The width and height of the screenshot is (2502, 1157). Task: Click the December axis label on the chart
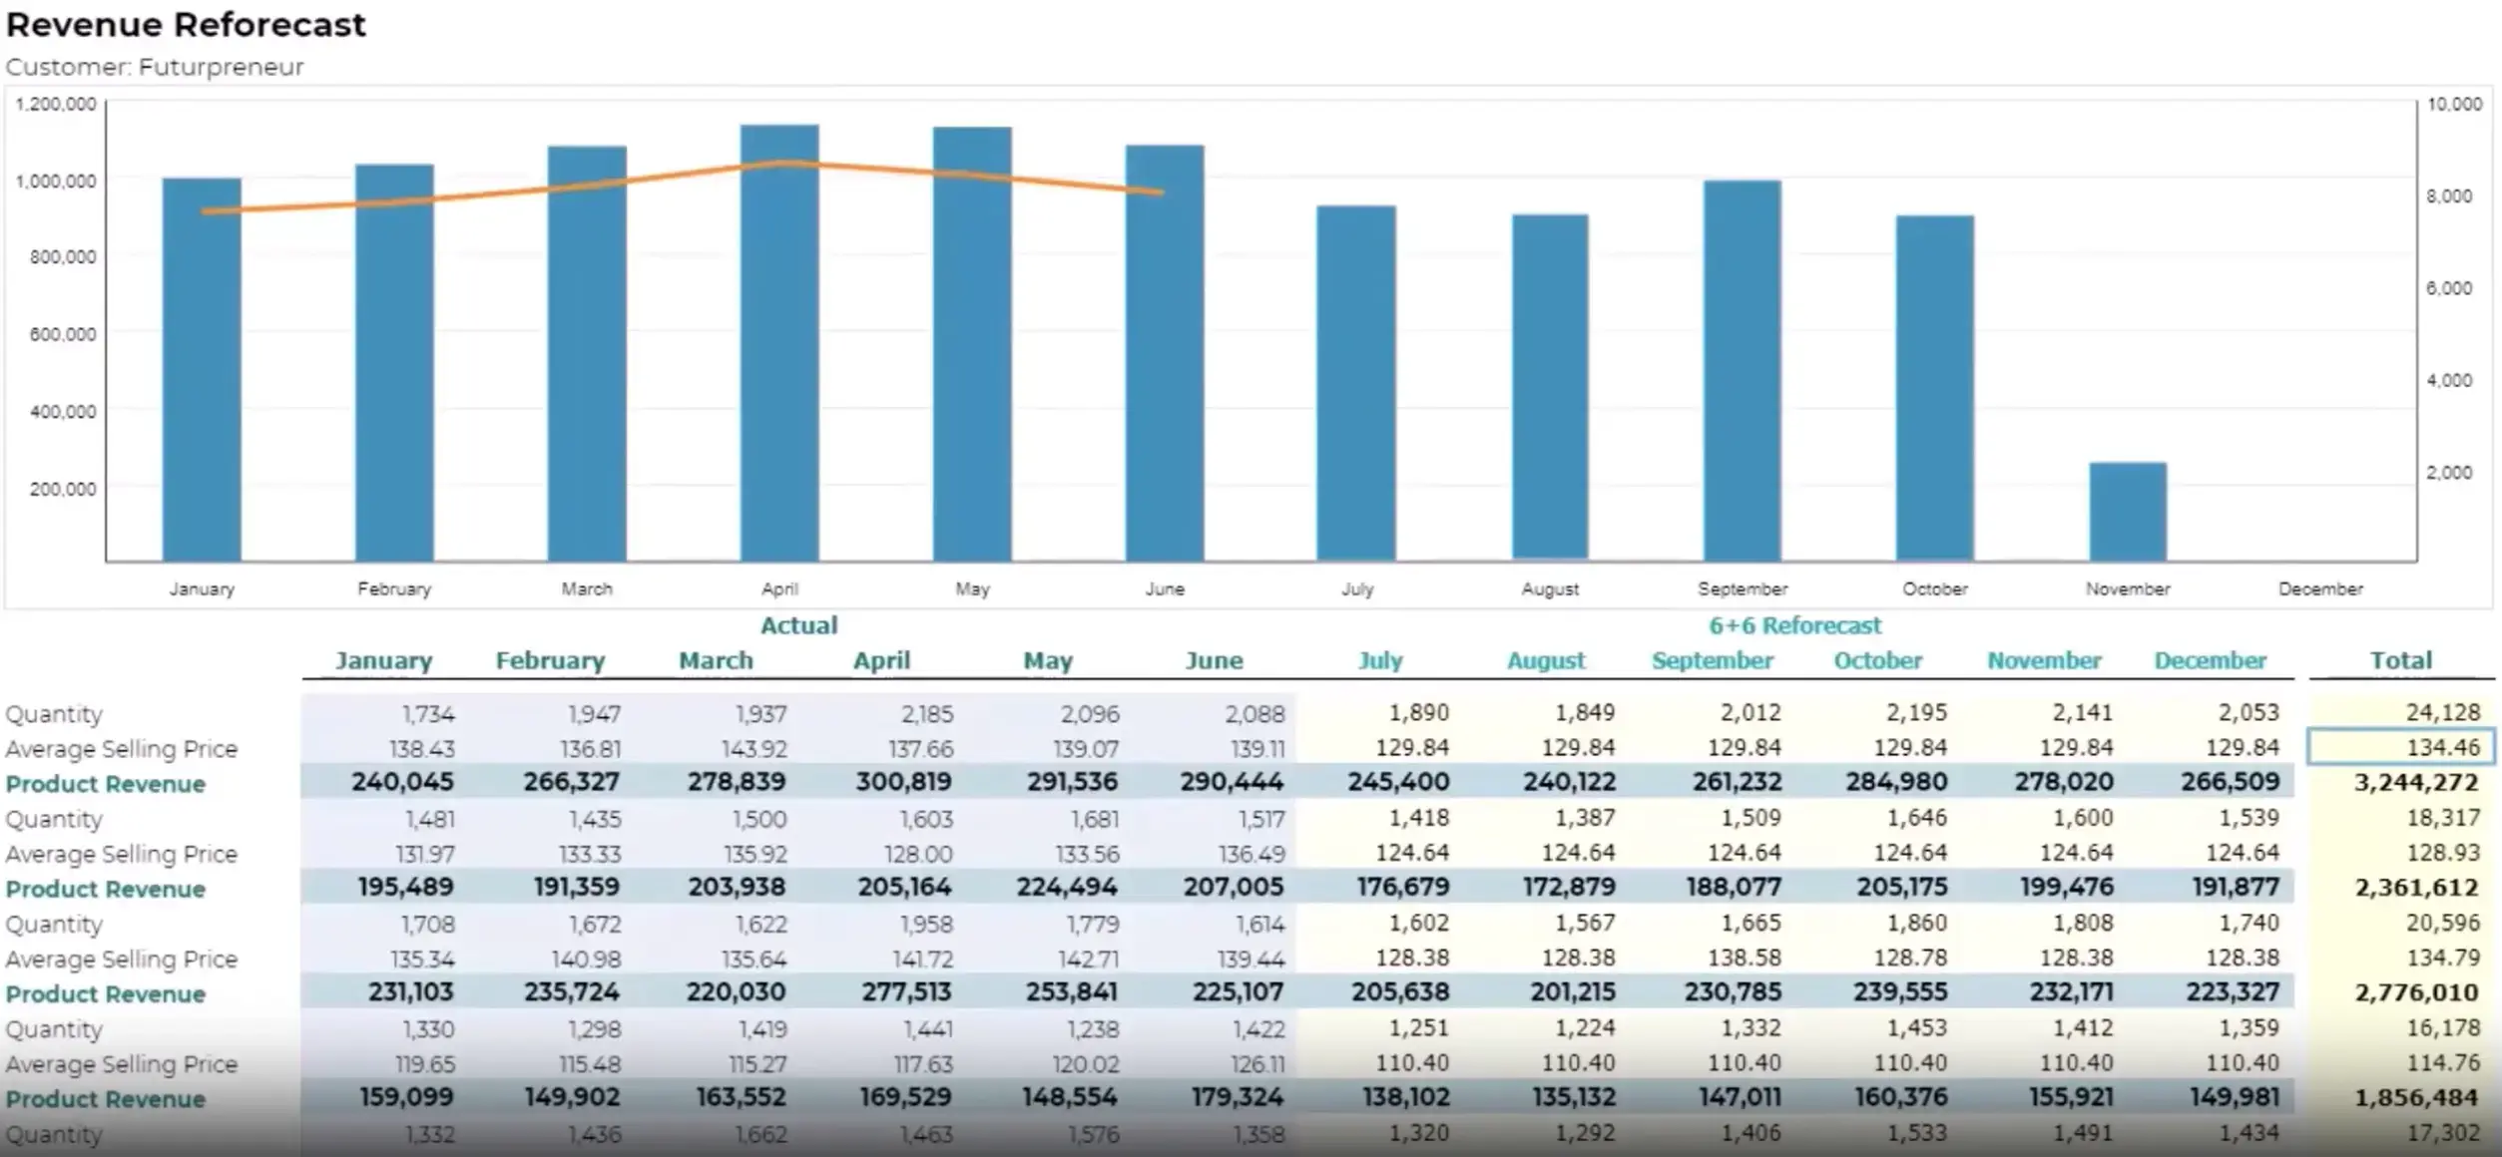(2320, 588)
